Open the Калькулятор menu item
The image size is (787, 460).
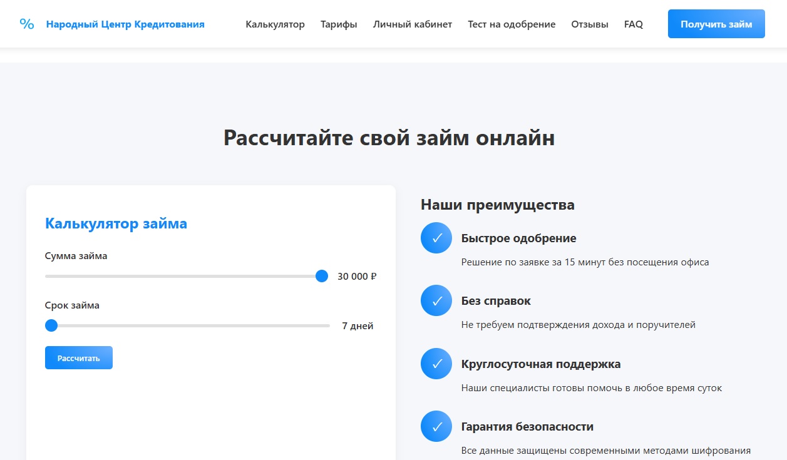coord(275,24)
